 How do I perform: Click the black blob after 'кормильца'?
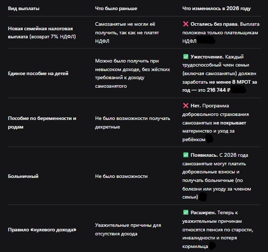212,246
